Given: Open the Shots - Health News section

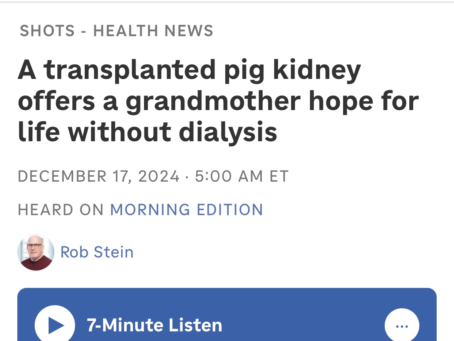Looking at the screenshot, I should point(116,31).
